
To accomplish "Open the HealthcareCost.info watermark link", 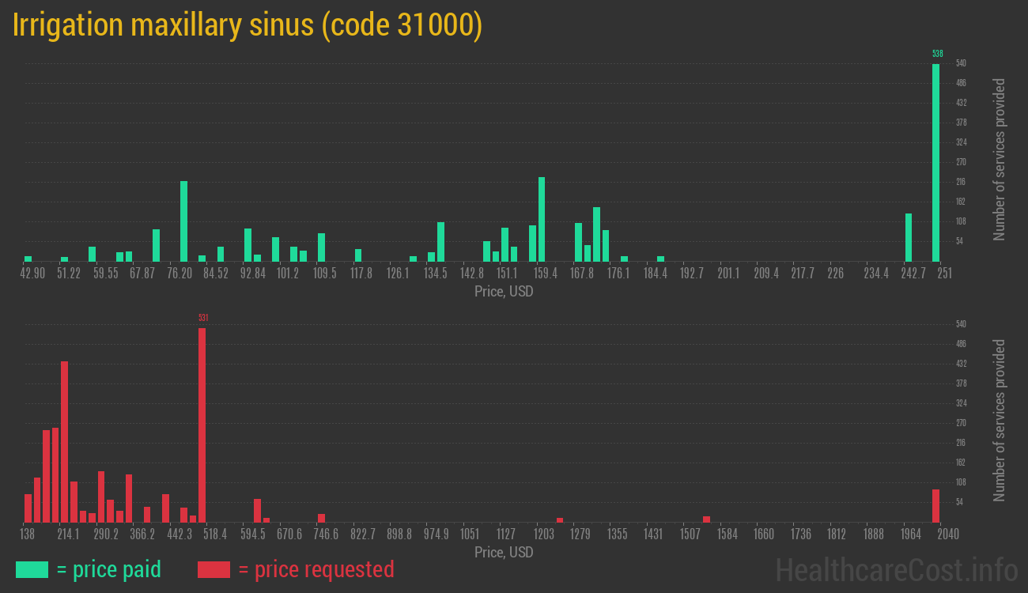I will click(x=896, y=569).
